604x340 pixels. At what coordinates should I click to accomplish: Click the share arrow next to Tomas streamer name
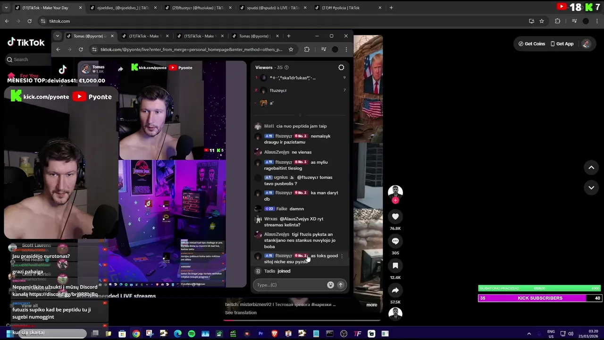tap(120, 69)
